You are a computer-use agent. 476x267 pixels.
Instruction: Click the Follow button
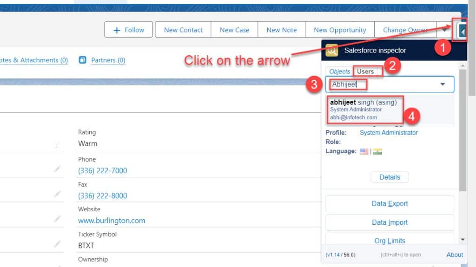(128, 30)
